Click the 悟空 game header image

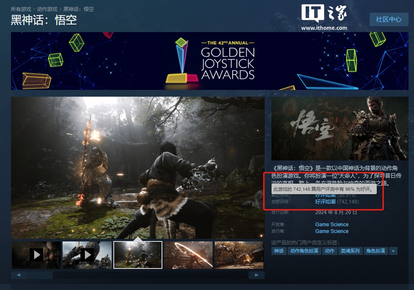point(340,128)
